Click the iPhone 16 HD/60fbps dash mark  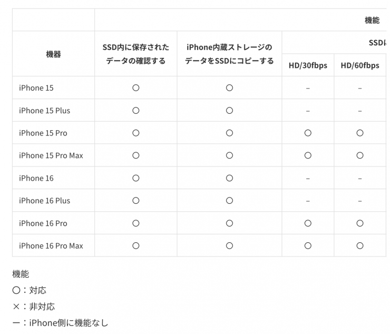pyautogui.click(x=360, y=178)
